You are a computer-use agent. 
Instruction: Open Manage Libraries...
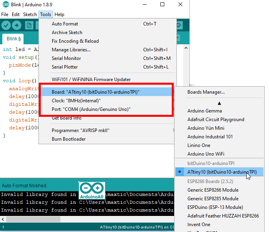click(x=108, y=50)
